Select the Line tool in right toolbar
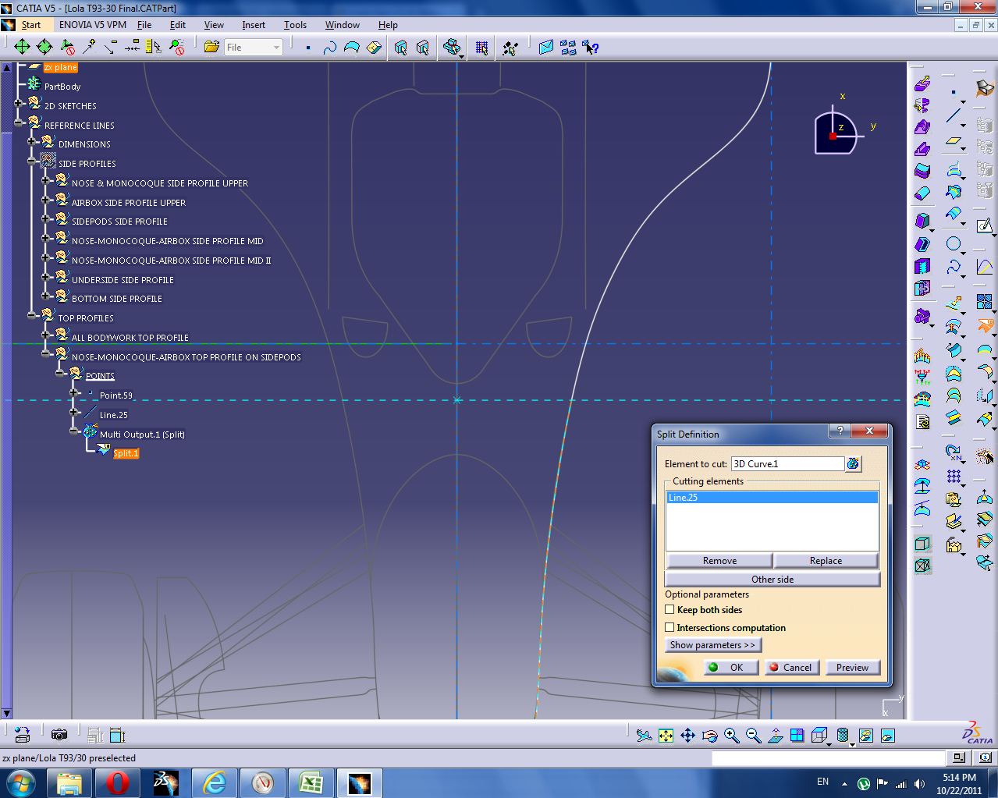Screen dimensions: 998x798 coord(954,116)
